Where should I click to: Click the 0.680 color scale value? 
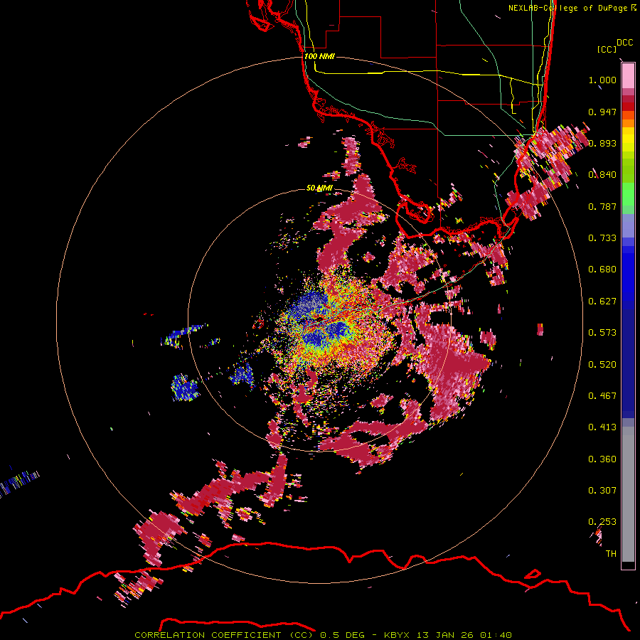point(602,270)
